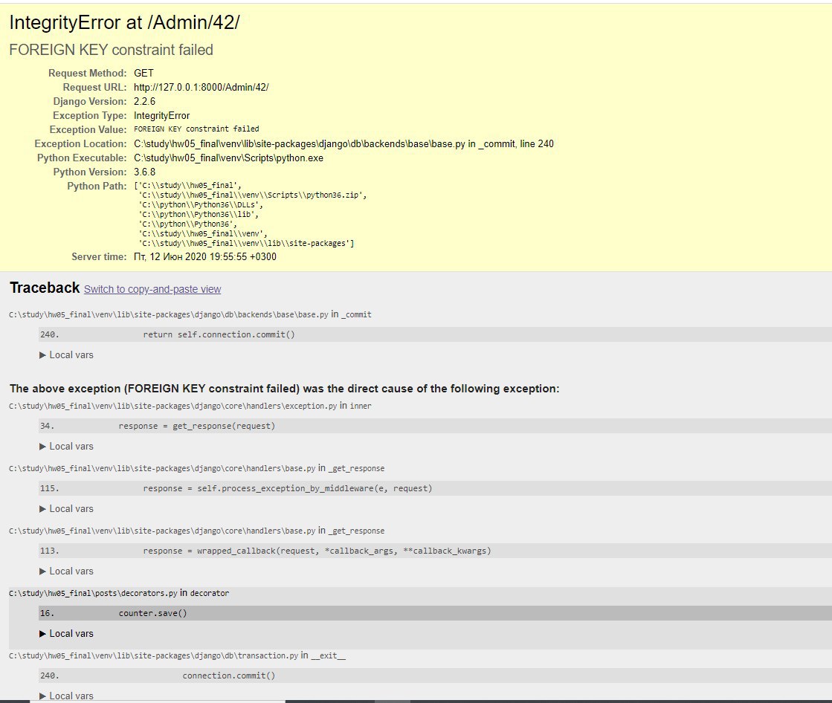Expand Local vars under line 113 frame

[66, 571]
